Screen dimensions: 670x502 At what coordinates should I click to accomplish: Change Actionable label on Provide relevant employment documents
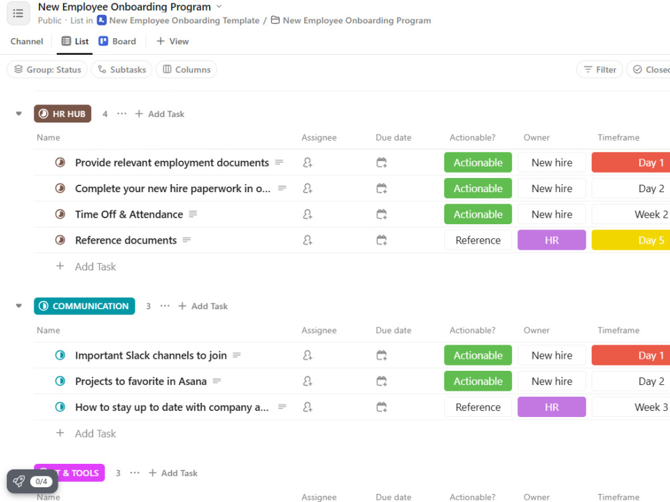478,163
